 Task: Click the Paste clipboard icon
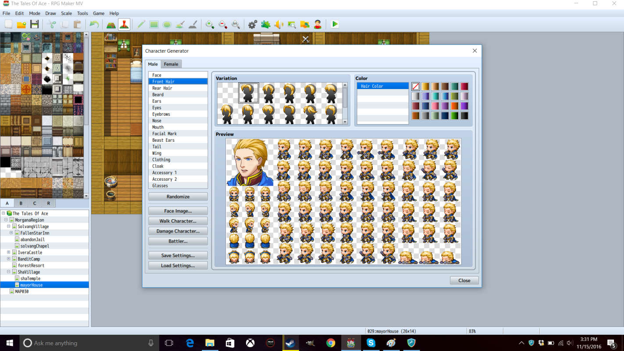click(77, 25)
